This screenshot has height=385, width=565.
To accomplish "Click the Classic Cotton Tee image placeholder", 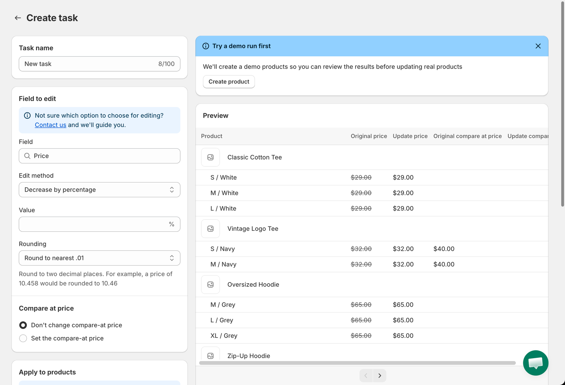I will click(x=210, y=157).
